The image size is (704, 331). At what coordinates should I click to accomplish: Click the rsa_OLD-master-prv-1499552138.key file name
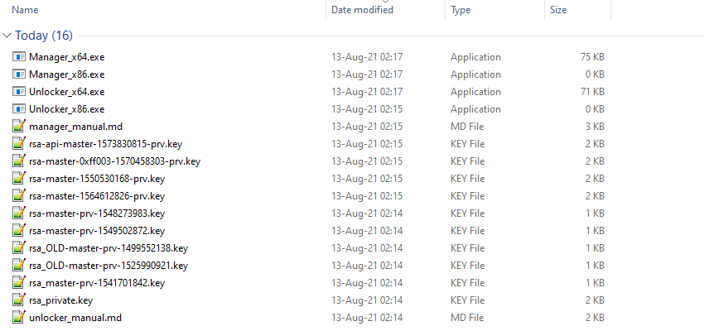[x=108, y=248]
